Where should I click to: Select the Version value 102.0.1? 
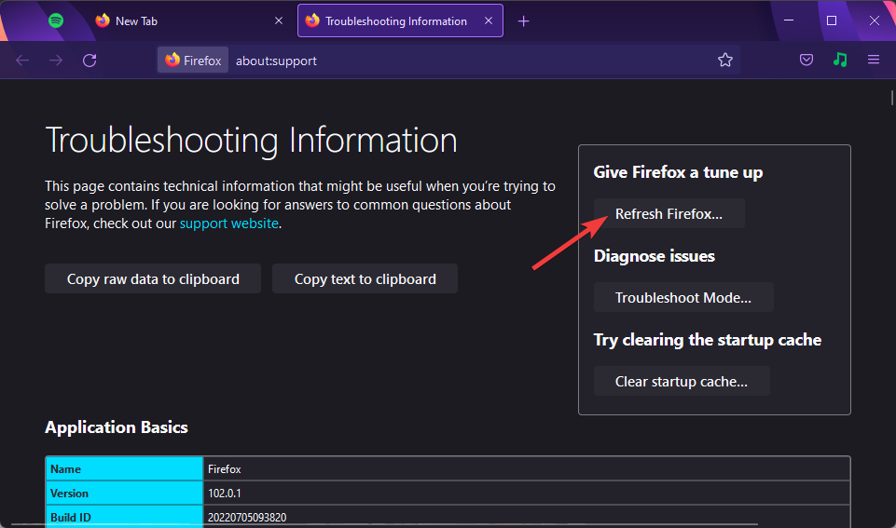(225, 494)
